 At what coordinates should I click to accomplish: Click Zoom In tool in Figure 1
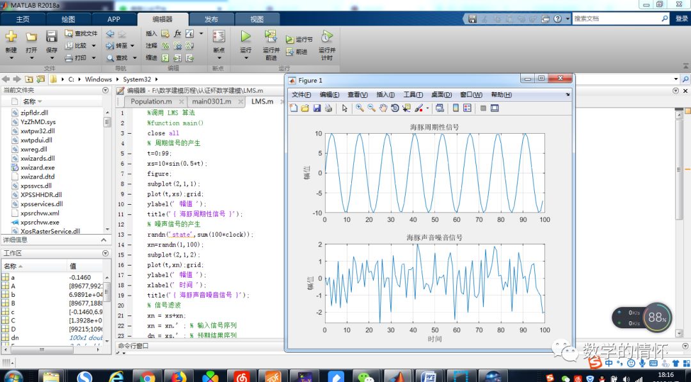[x=360, y=108]
